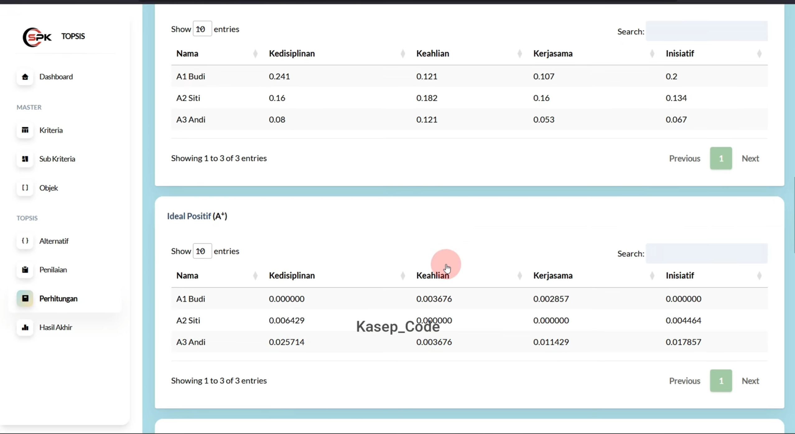795x434 pixels.
Task: Sort top table by Inisiatif column
Action: (x=714, y=53)
